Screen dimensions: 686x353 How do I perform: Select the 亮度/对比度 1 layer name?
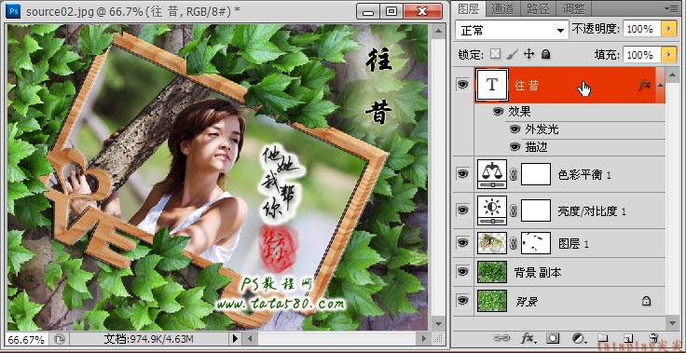pos(592,211)
